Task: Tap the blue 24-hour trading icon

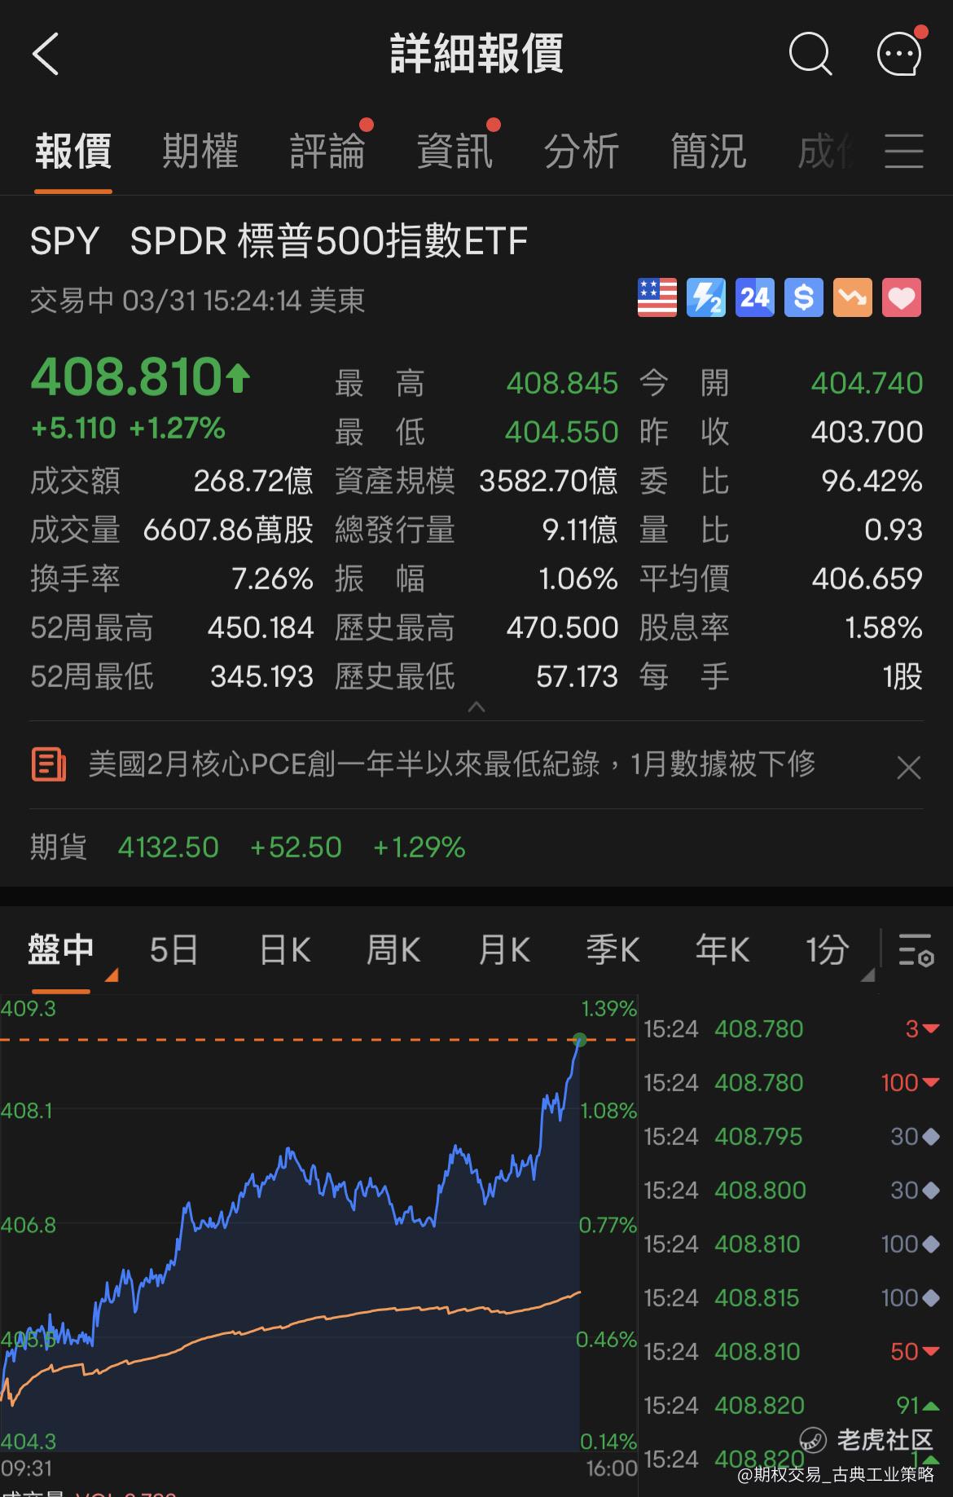Action: click(x=754, y=297)
